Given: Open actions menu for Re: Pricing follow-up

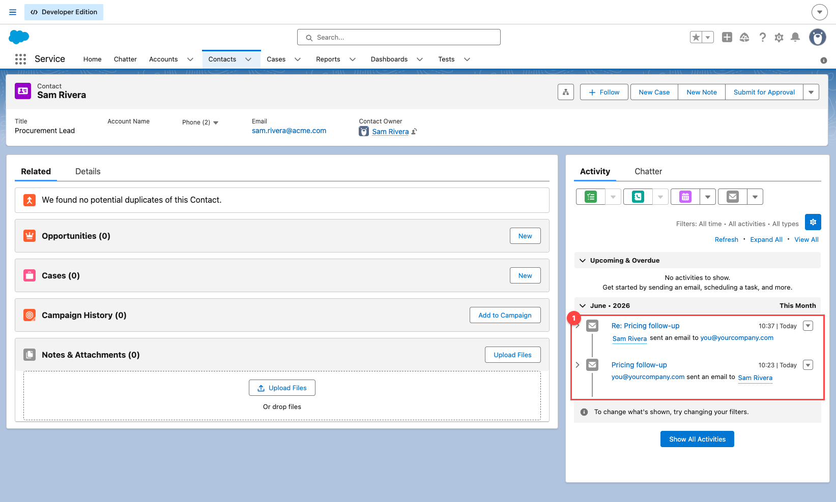Looking at the screenshot, I should (808, 326).
